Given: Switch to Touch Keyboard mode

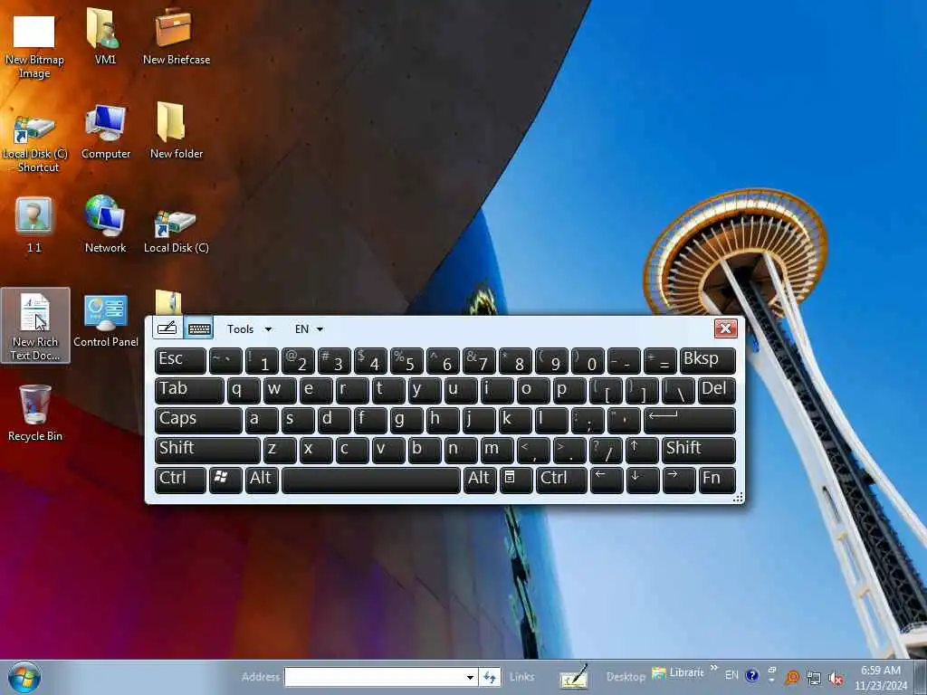Looking at the screenshot, I should 199,328.
